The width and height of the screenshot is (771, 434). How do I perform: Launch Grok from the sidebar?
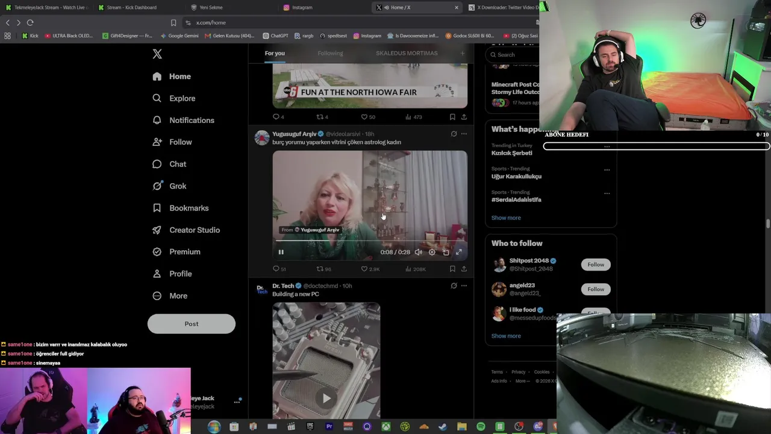coord(169,186)
